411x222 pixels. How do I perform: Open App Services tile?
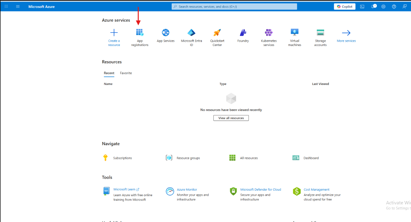(166, 36)
